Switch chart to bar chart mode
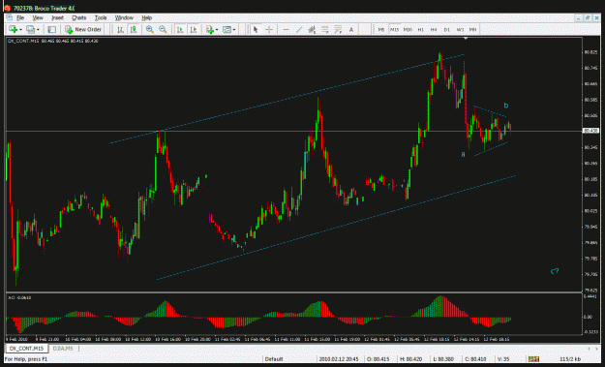Image resolution: width=605 pixels, height=367 pixels. point(120,29)
